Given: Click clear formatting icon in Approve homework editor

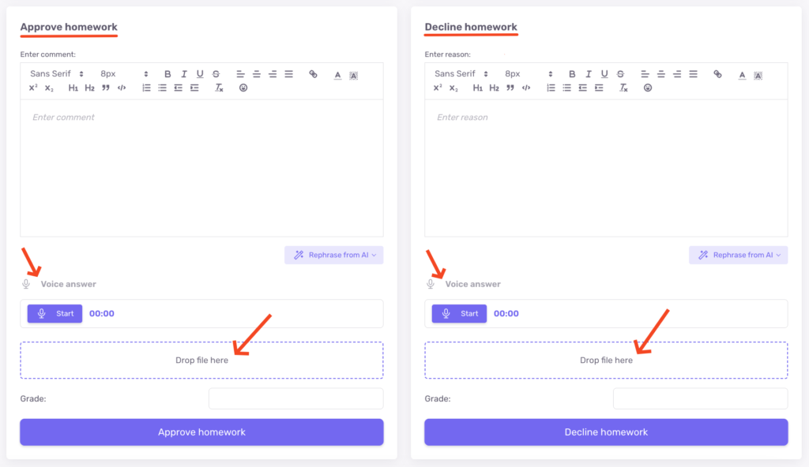Looking at the screenshot, I should (x=219, y=88).
